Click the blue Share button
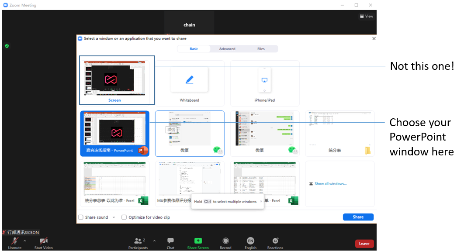 358,217
